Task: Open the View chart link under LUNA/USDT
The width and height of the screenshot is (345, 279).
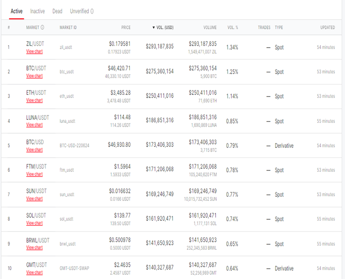Action: coord(34,125)
